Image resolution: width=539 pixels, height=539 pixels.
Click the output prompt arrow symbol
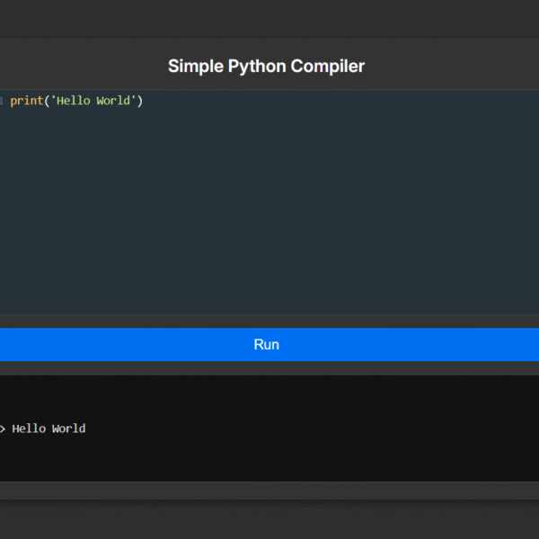(3, 429)
